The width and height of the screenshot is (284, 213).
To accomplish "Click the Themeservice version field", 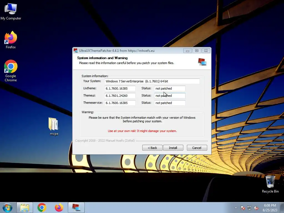I will 120,103.
